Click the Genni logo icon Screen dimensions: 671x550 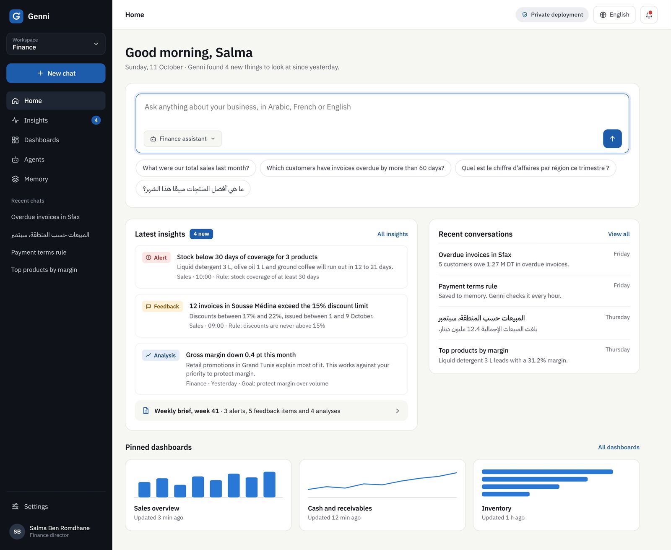(x=16, y=16)
